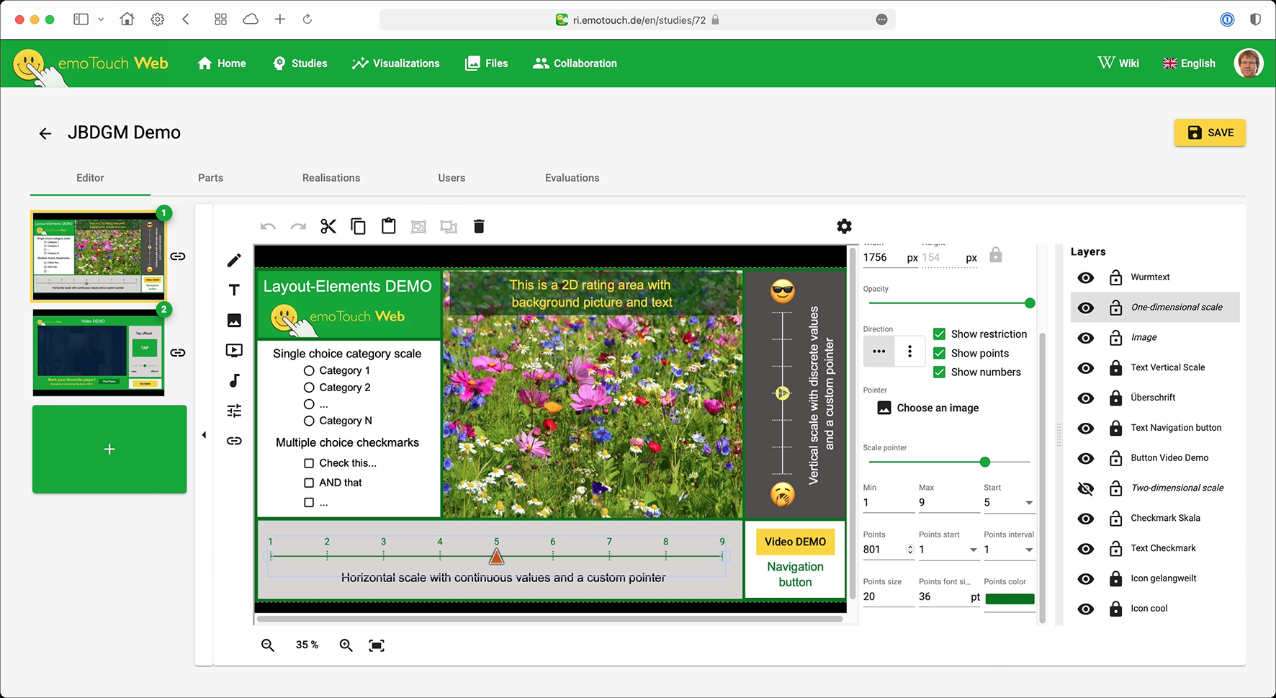This screenshot has width=1276, height=698.
Task: Open the Studies menu
Action: pos(300,63)
